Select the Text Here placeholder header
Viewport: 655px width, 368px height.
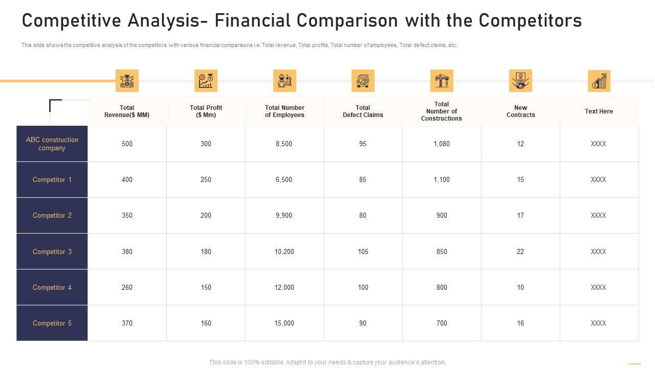[599, 111]
